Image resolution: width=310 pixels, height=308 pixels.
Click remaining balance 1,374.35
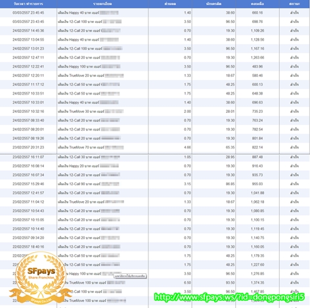tap(257, 282)
